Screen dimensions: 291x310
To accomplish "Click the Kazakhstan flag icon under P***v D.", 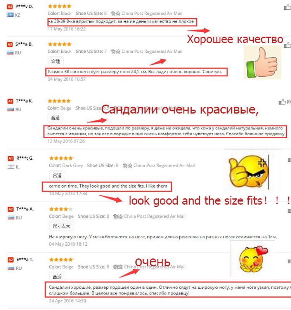I will [10, 15].
